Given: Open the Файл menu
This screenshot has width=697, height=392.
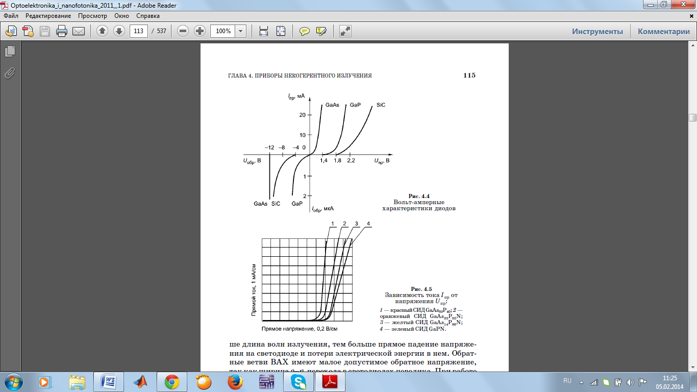Looking at the screenshot, I should pos(11,16).
